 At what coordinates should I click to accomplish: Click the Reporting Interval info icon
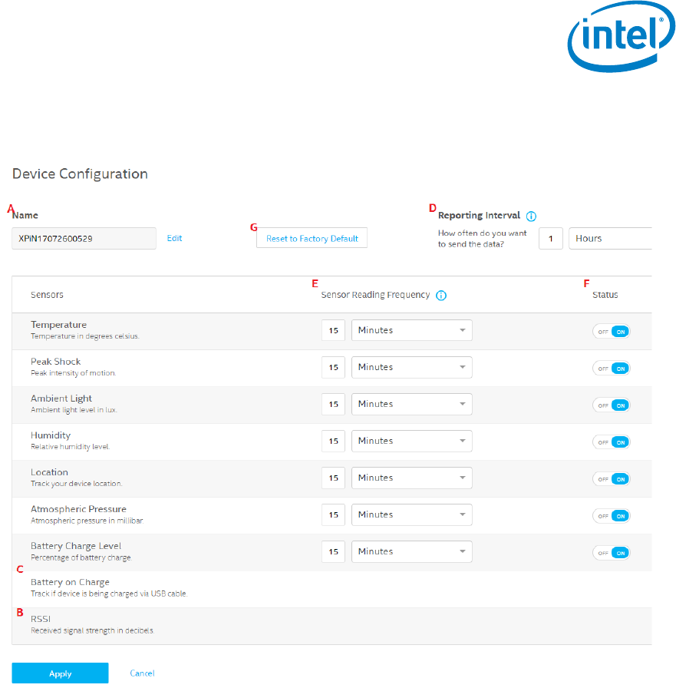tap(532, 216)
